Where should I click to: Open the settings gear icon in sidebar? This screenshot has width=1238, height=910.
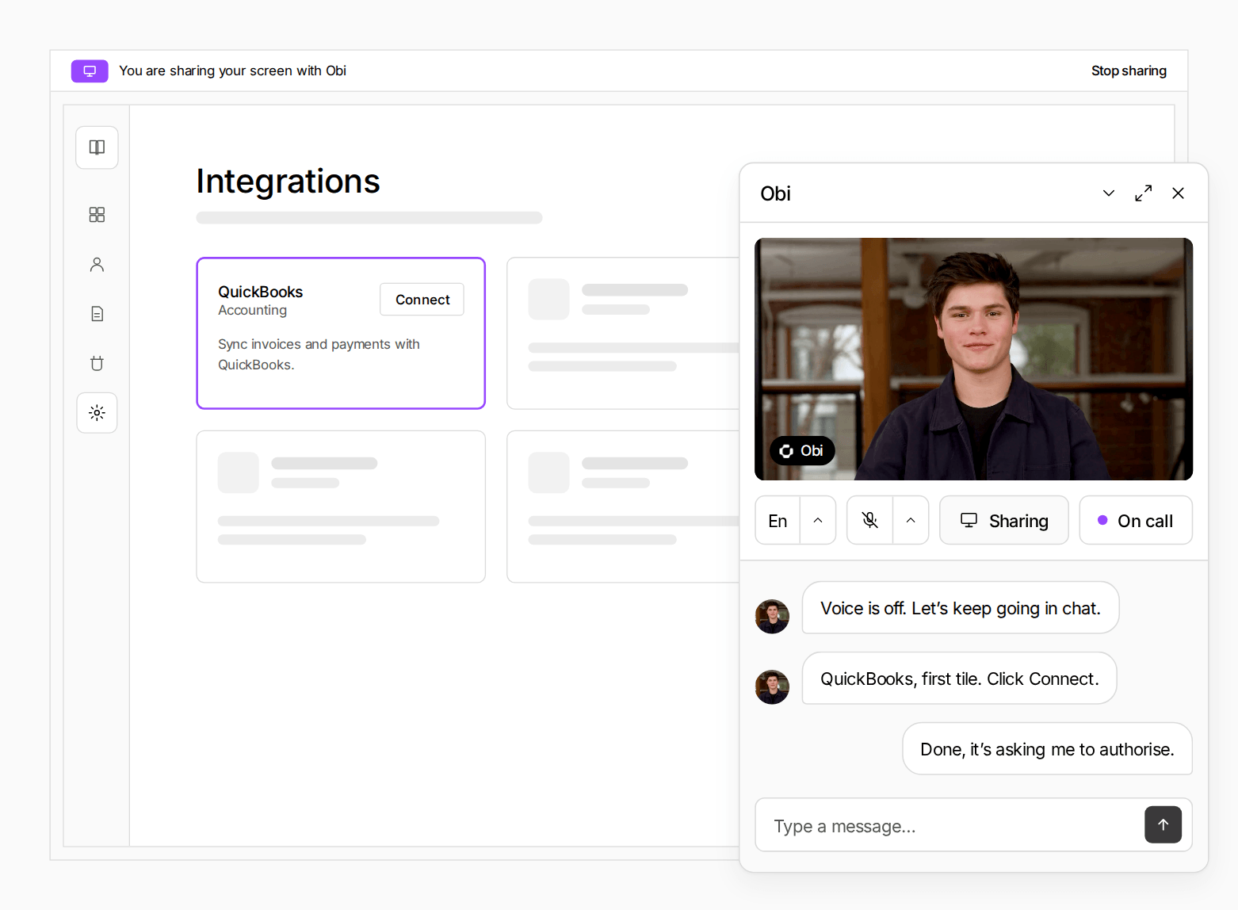(x=97, y=413)
